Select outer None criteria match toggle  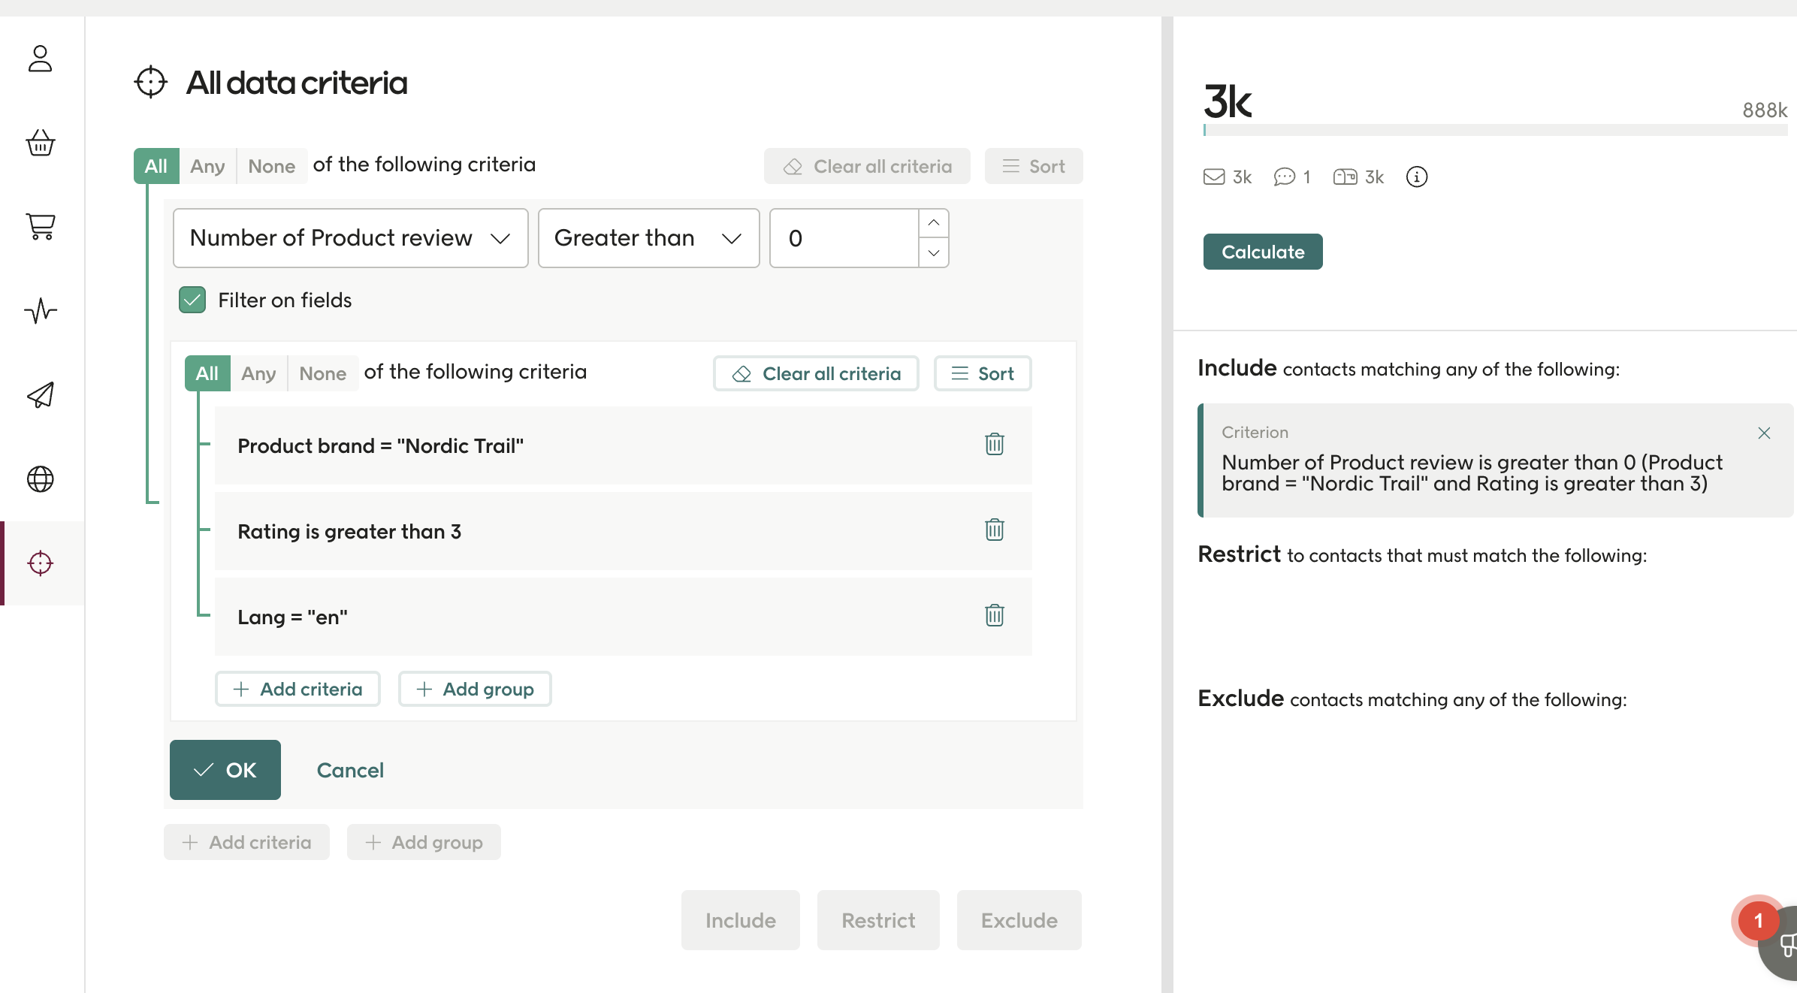pyautogui.click(x=272, y=166)
